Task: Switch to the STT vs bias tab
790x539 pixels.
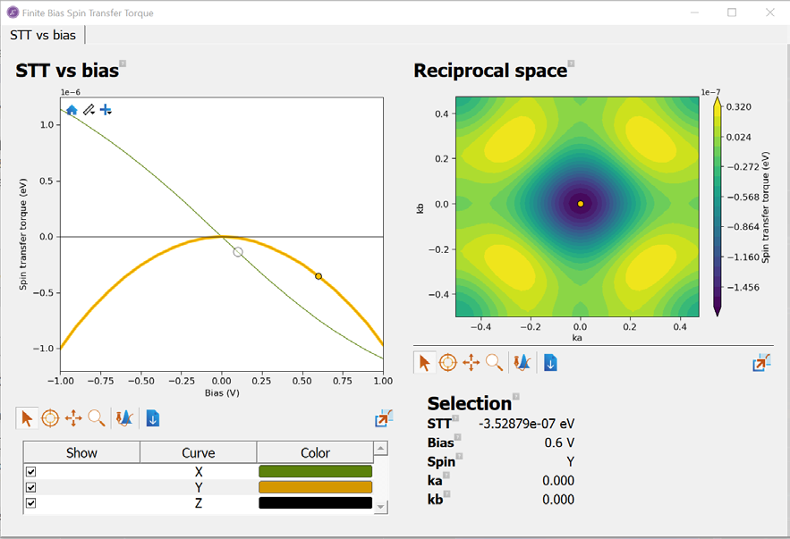Action: tap(43, 35)
